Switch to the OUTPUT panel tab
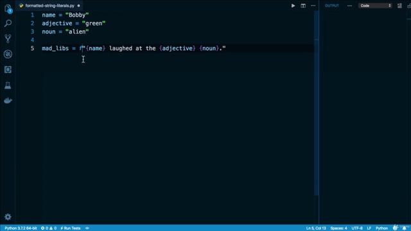 [332, 6]
